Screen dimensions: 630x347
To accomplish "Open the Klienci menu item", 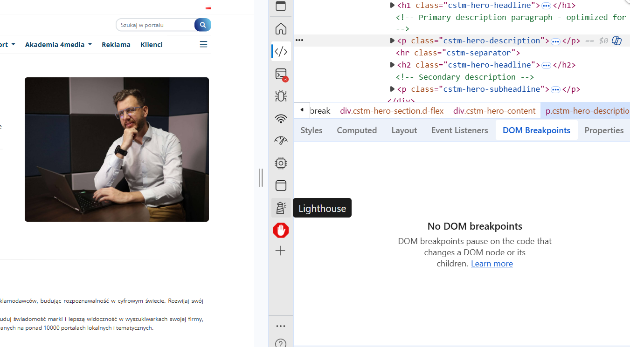I will 152,45.
